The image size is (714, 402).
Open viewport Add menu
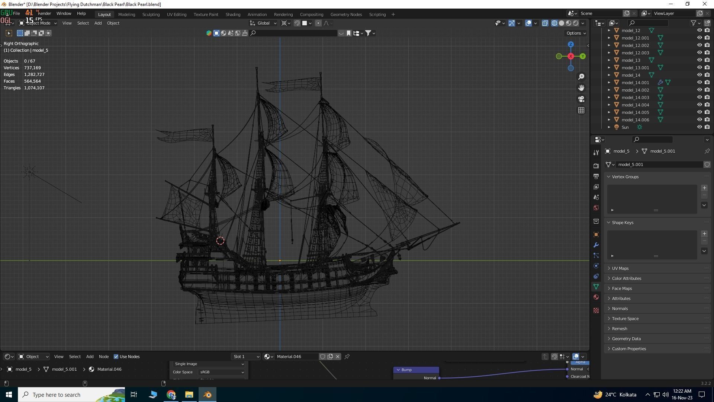coord(98,23)
